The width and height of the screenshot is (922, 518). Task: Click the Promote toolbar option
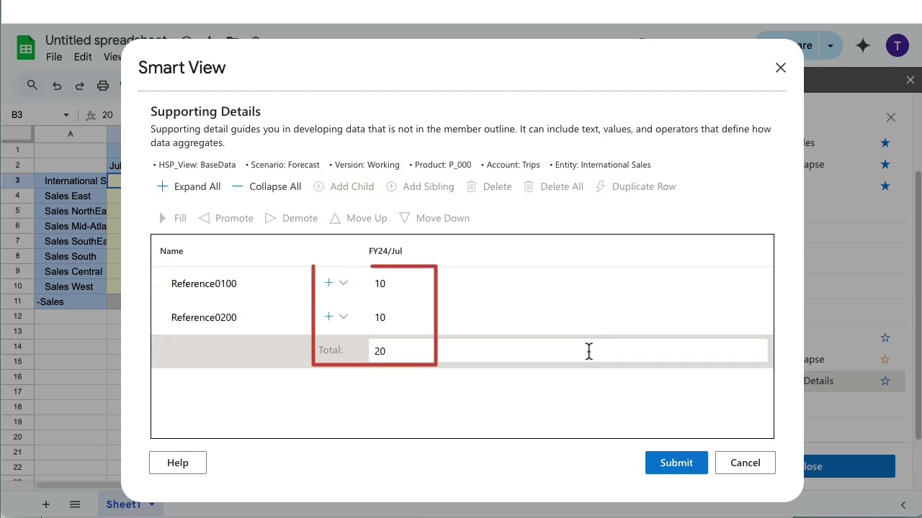point(226,218)
